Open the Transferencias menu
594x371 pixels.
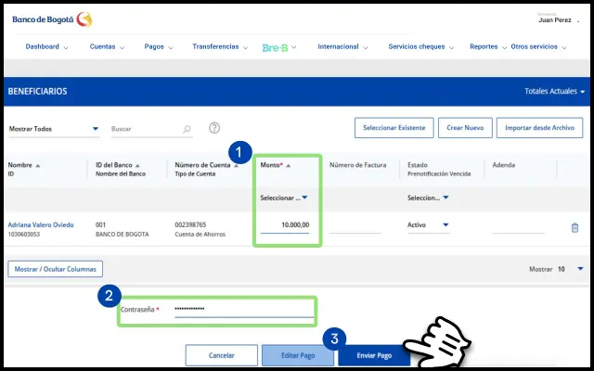[220, 46]
